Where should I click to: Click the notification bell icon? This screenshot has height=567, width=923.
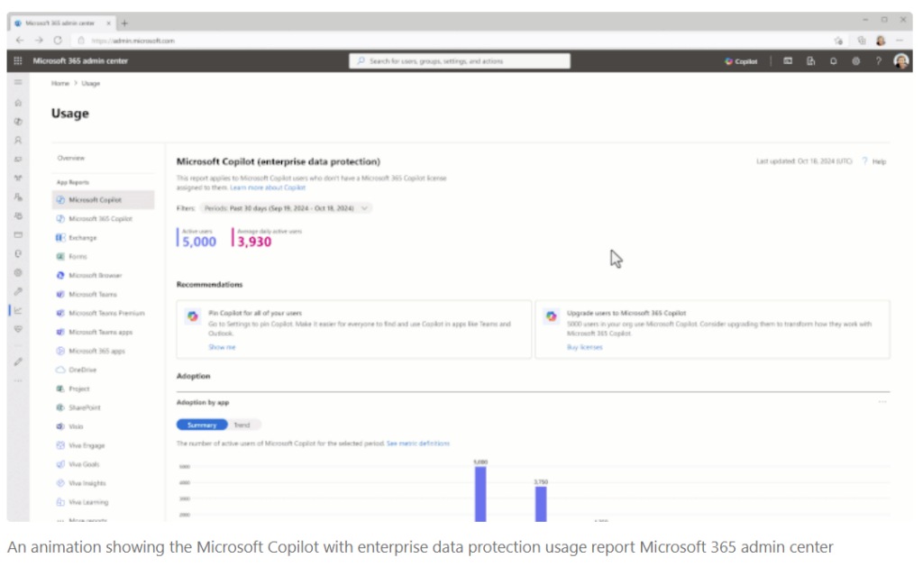click(833, 61)
